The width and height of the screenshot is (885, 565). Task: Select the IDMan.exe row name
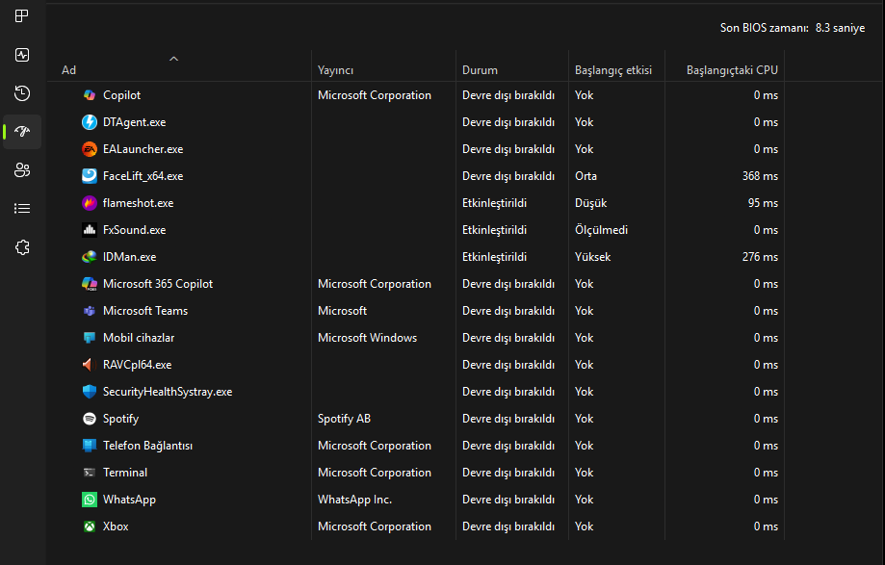coord(129,257)
